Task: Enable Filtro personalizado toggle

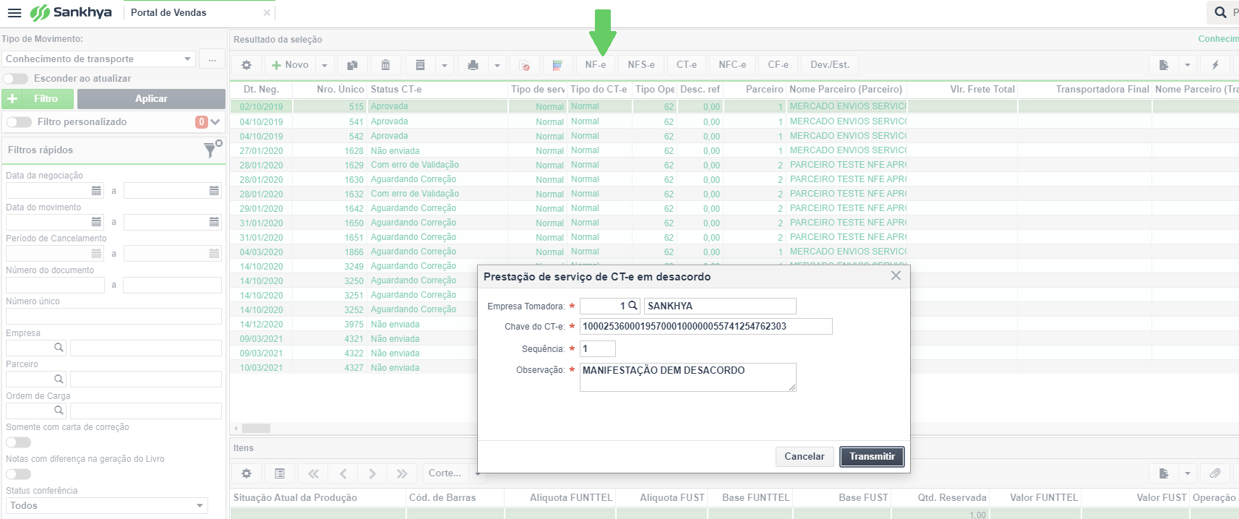Action: tap(19, 122)
